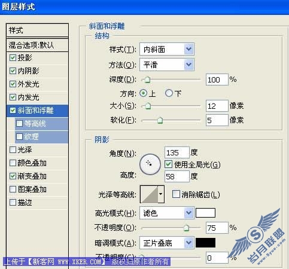This screenshot has width=289, height=269.
Task: Open the 光泽等高线 picker arrow
Action: click(161, 194)
